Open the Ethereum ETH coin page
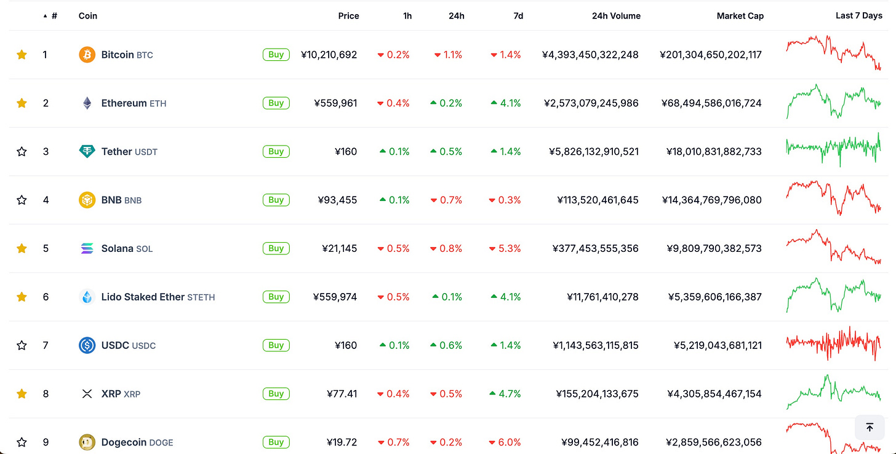The image size is (896, 454). (134, 103)
